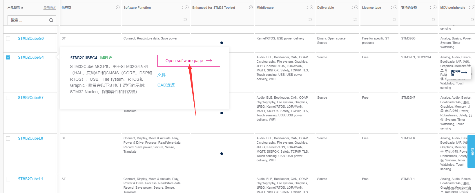Click the Middleware column header label

(265, 8)
